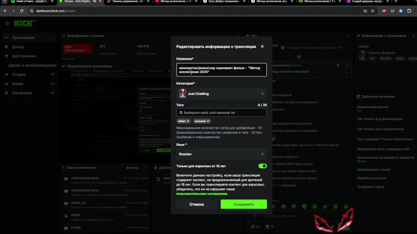Viewport: 417px width, 234px height.
Task: Switch to the Создай девушку browser tab
Action: click(368, 2)
